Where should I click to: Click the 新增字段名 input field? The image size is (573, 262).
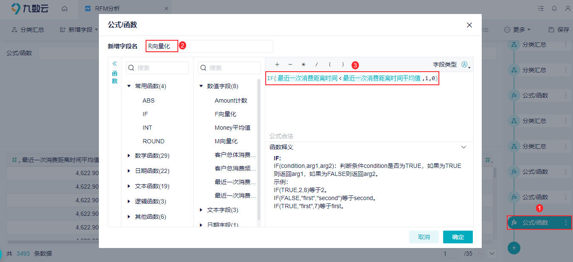[209, 46]
